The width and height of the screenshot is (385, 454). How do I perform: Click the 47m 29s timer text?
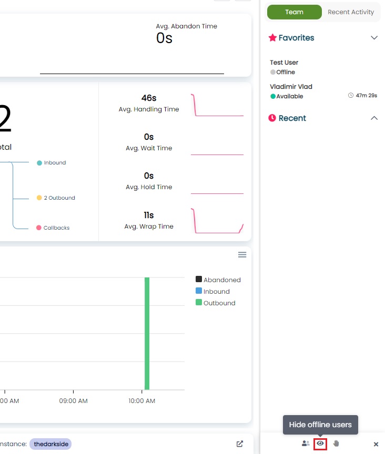click(x=367, y=95)
